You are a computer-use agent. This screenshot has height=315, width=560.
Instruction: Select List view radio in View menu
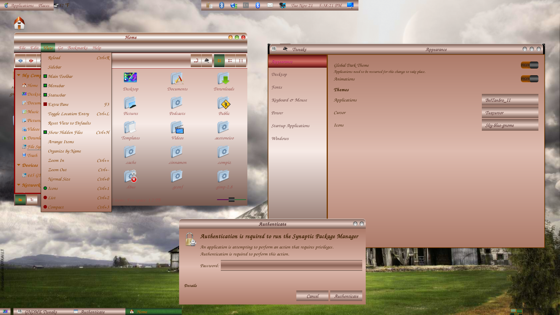(45, 197)
